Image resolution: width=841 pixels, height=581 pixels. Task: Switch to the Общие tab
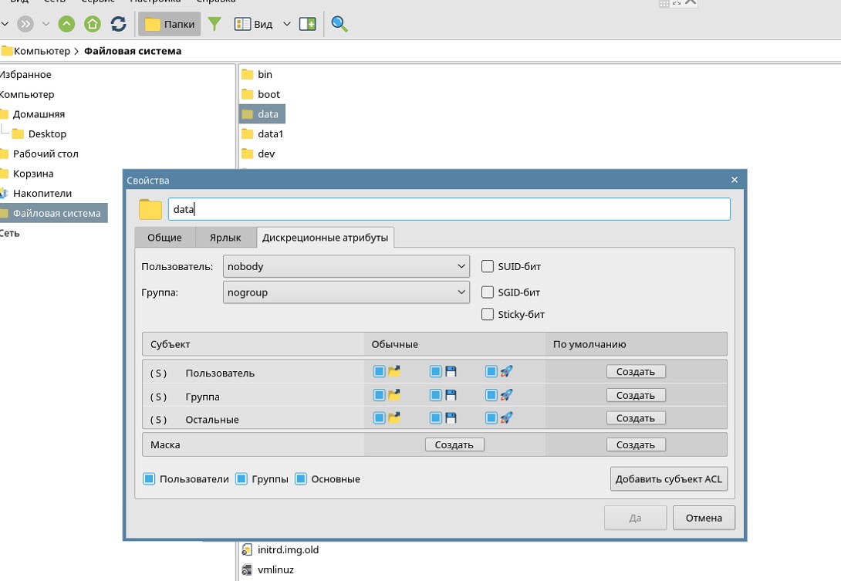click(x=164, y=238)
